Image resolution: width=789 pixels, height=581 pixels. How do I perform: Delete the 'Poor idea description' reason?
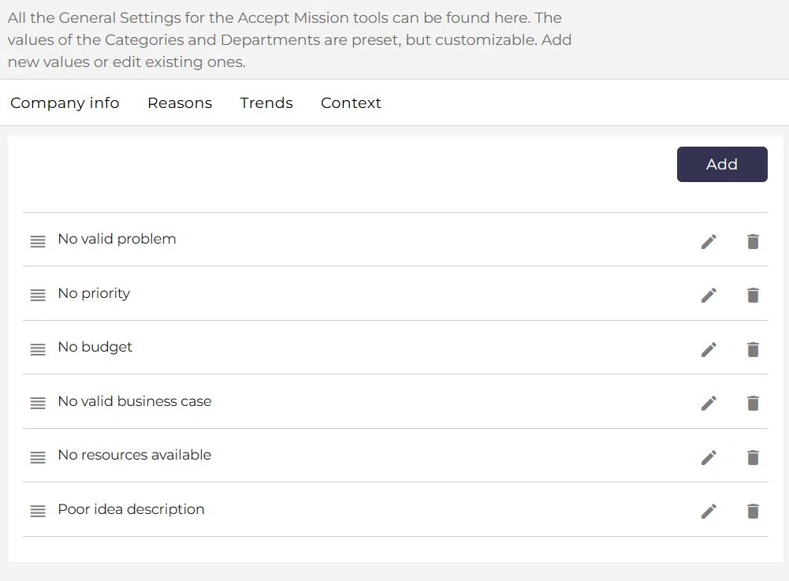coord(753,512)
